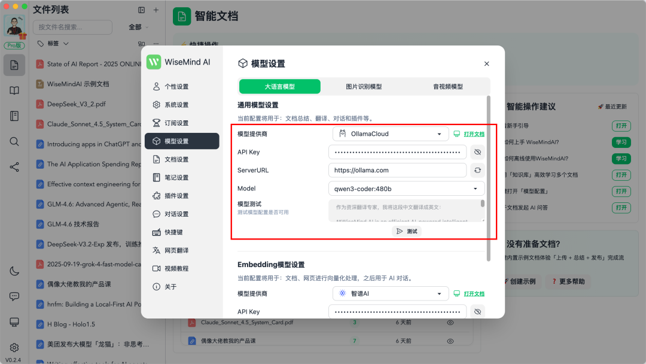Expand the qwen3-coder:480b Model dropdown

tap(406, 188)
